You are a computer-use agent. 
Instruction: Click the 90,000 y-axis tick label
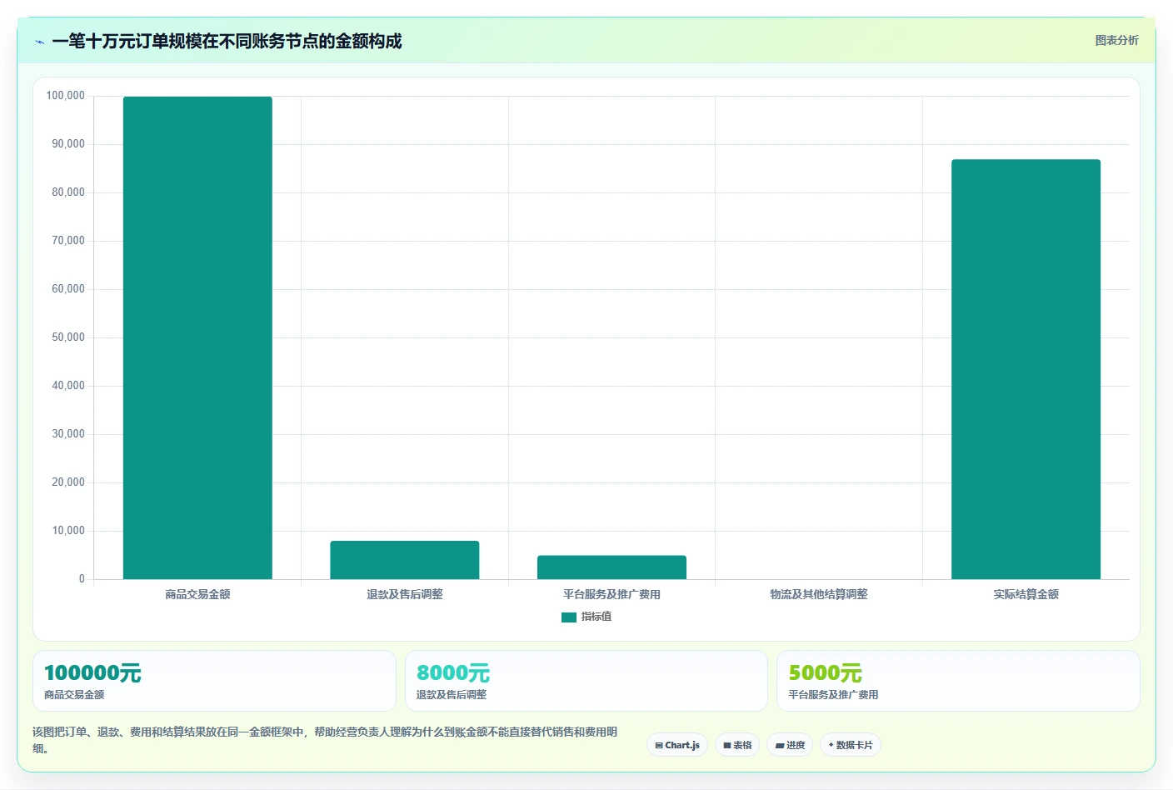(x=68, y=144)
